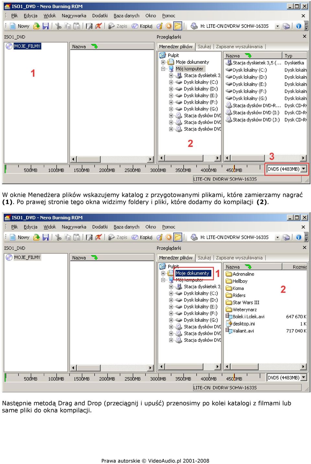Image resolution: width=311 pixels, height=464 pixels.
Task: Select Stacja dysków DVD (I:) in upper list
Action: 256,113
